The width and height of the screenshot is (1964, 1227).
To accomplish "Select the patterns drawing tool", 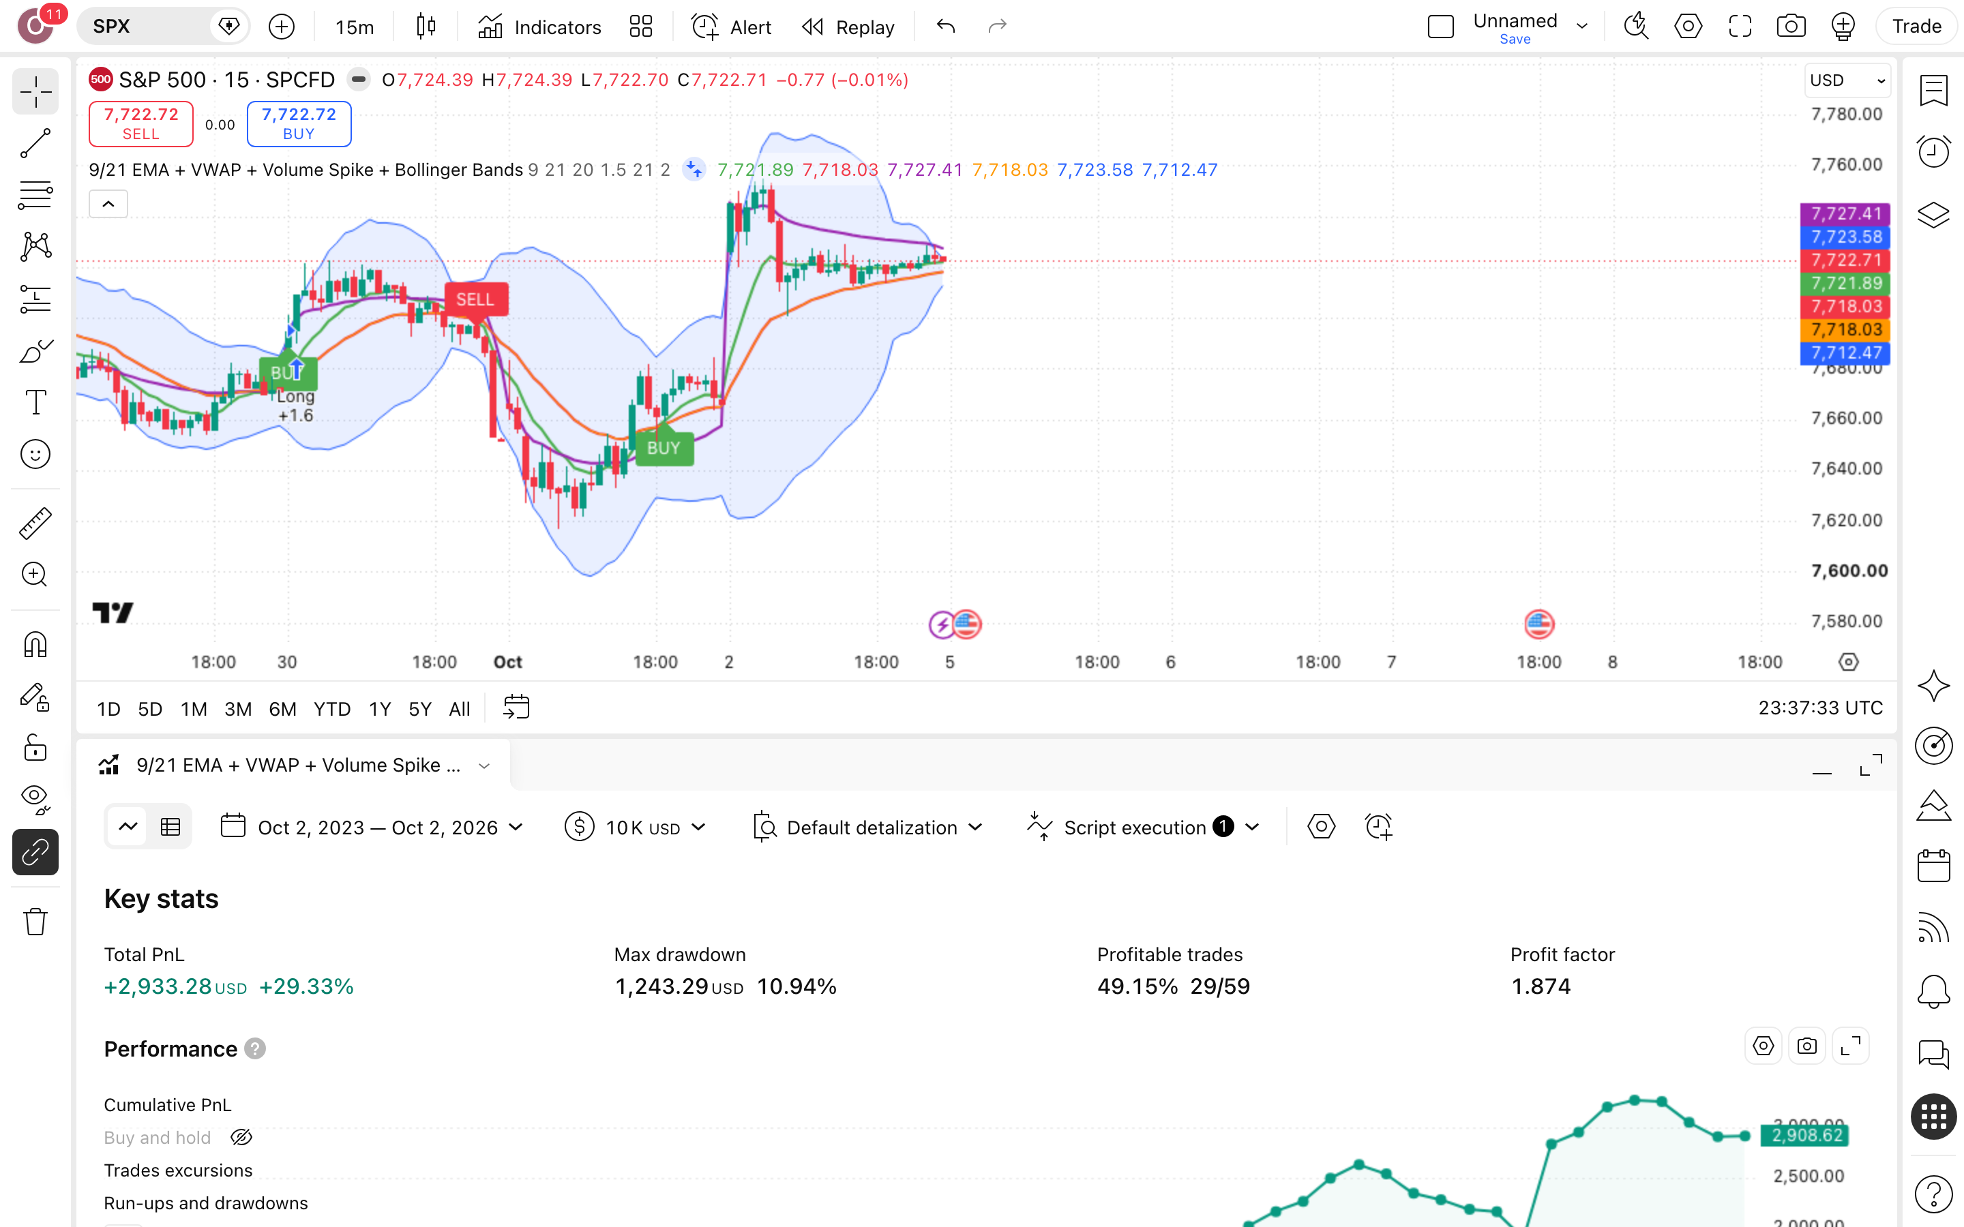I will 35,247.
